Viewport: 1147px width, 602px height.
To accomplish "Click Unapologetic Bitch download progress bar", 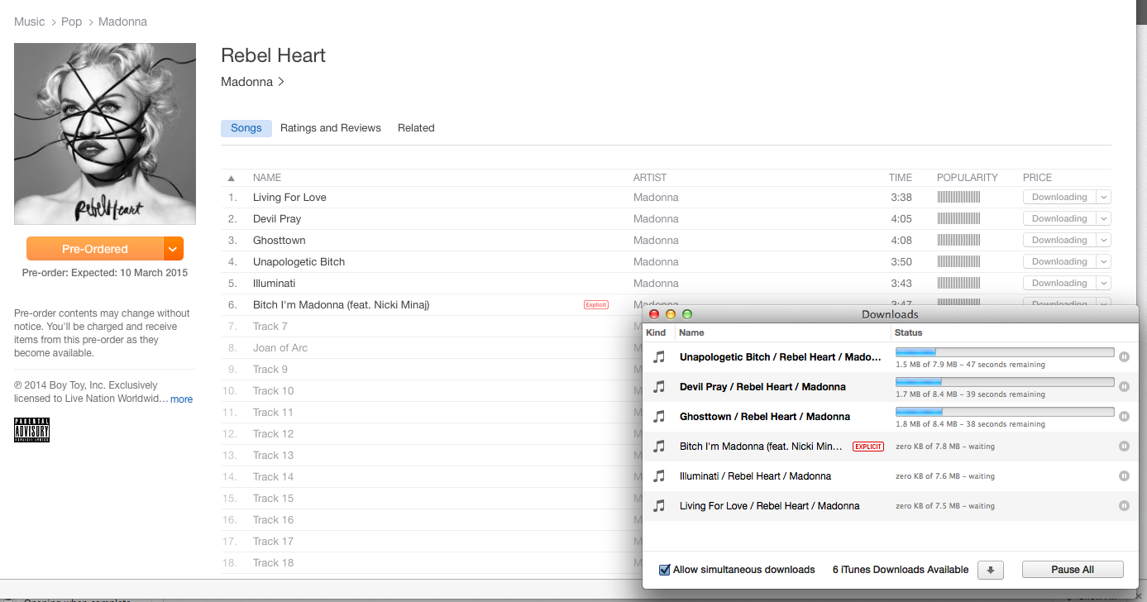I will tap(1004, 352).
